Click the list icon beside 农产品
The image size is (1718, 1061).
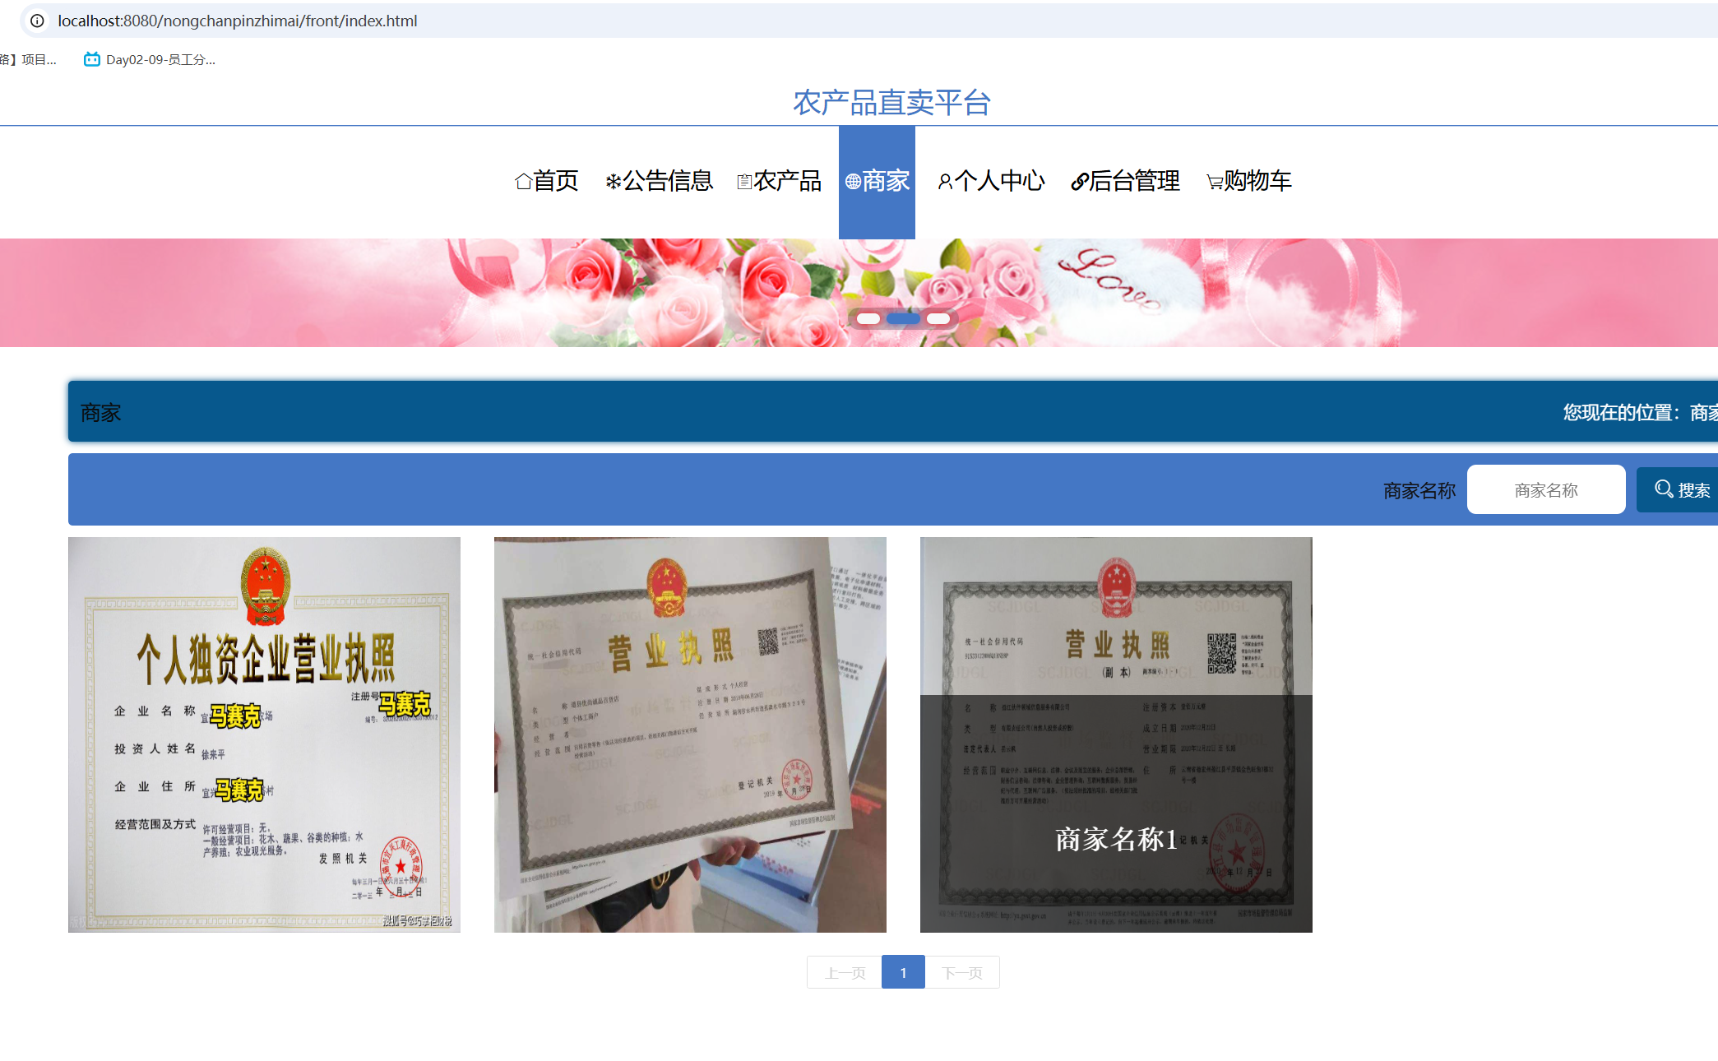(x=744, y=182)
